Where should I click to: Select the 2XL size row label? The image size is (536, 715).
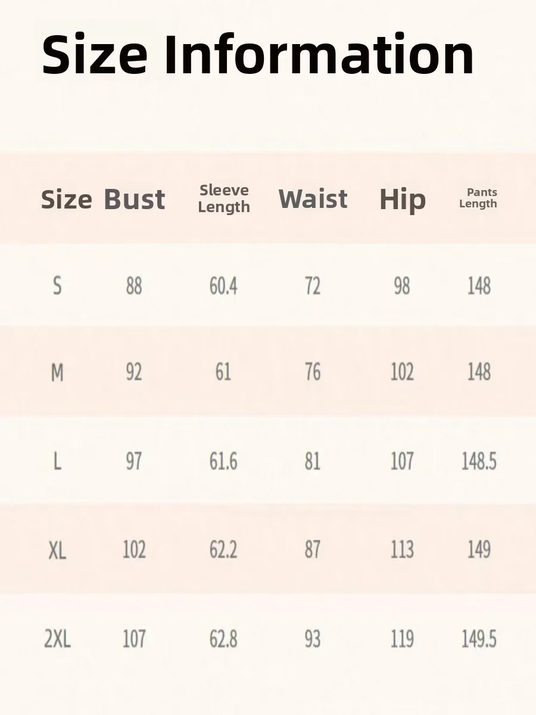(x=57, y=639)
